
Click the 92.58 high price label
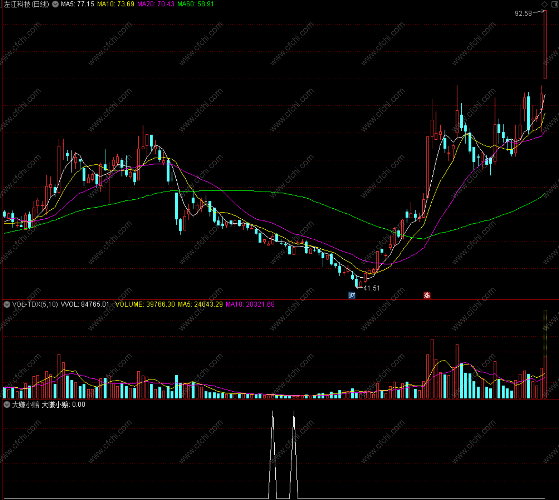(x=523, y=13)
